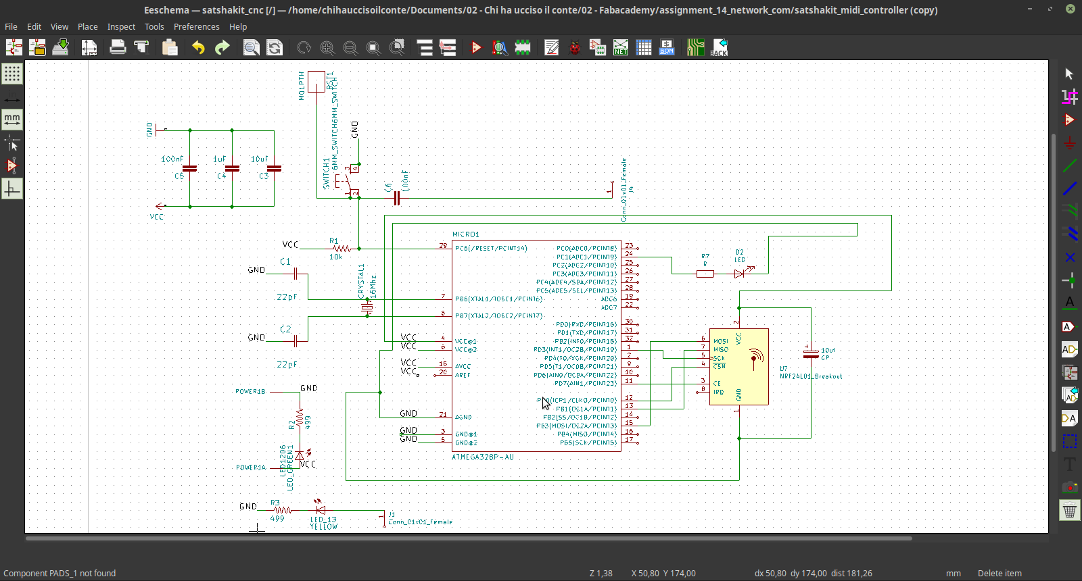Switch units to inches
This screenshot has width=1082, height=581.
tap(12, 97)
